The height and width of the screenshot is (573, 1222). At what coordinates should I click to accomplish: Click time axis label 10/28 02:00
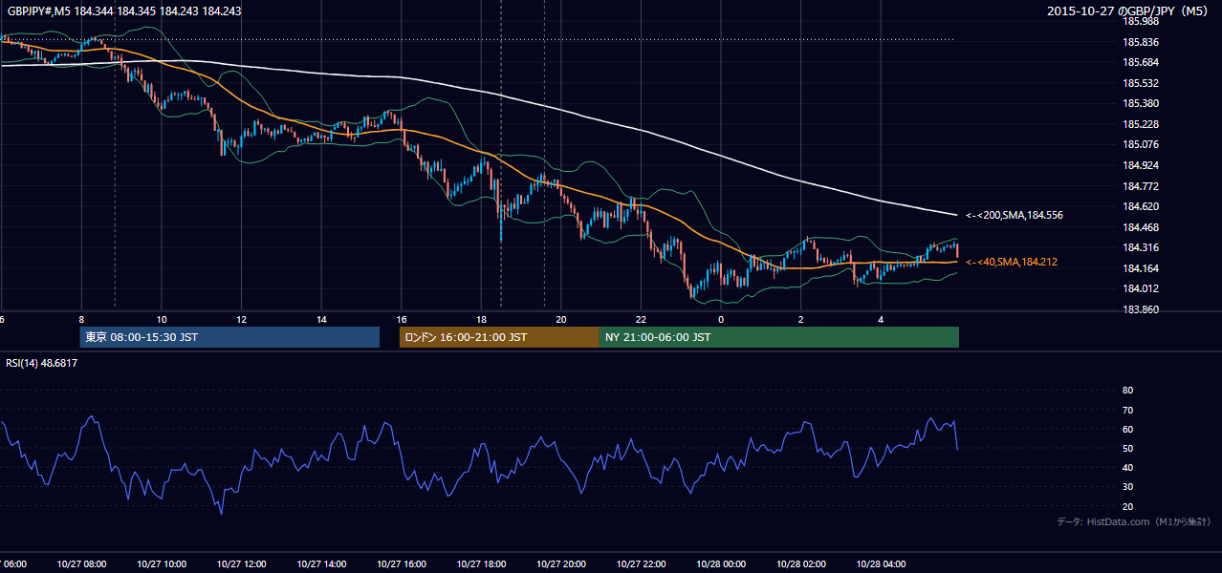click(x=800, y=563)
